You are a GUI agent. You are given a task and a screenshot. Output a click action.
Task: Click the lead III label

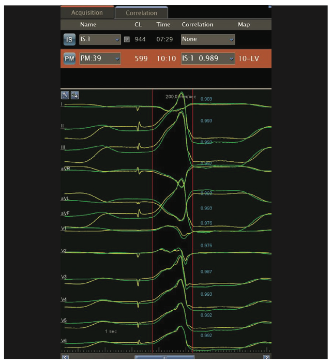pos(64,147)
